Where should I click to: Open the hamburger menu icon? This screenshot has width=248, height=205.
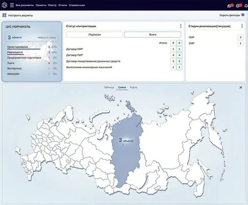click(12, 5)
